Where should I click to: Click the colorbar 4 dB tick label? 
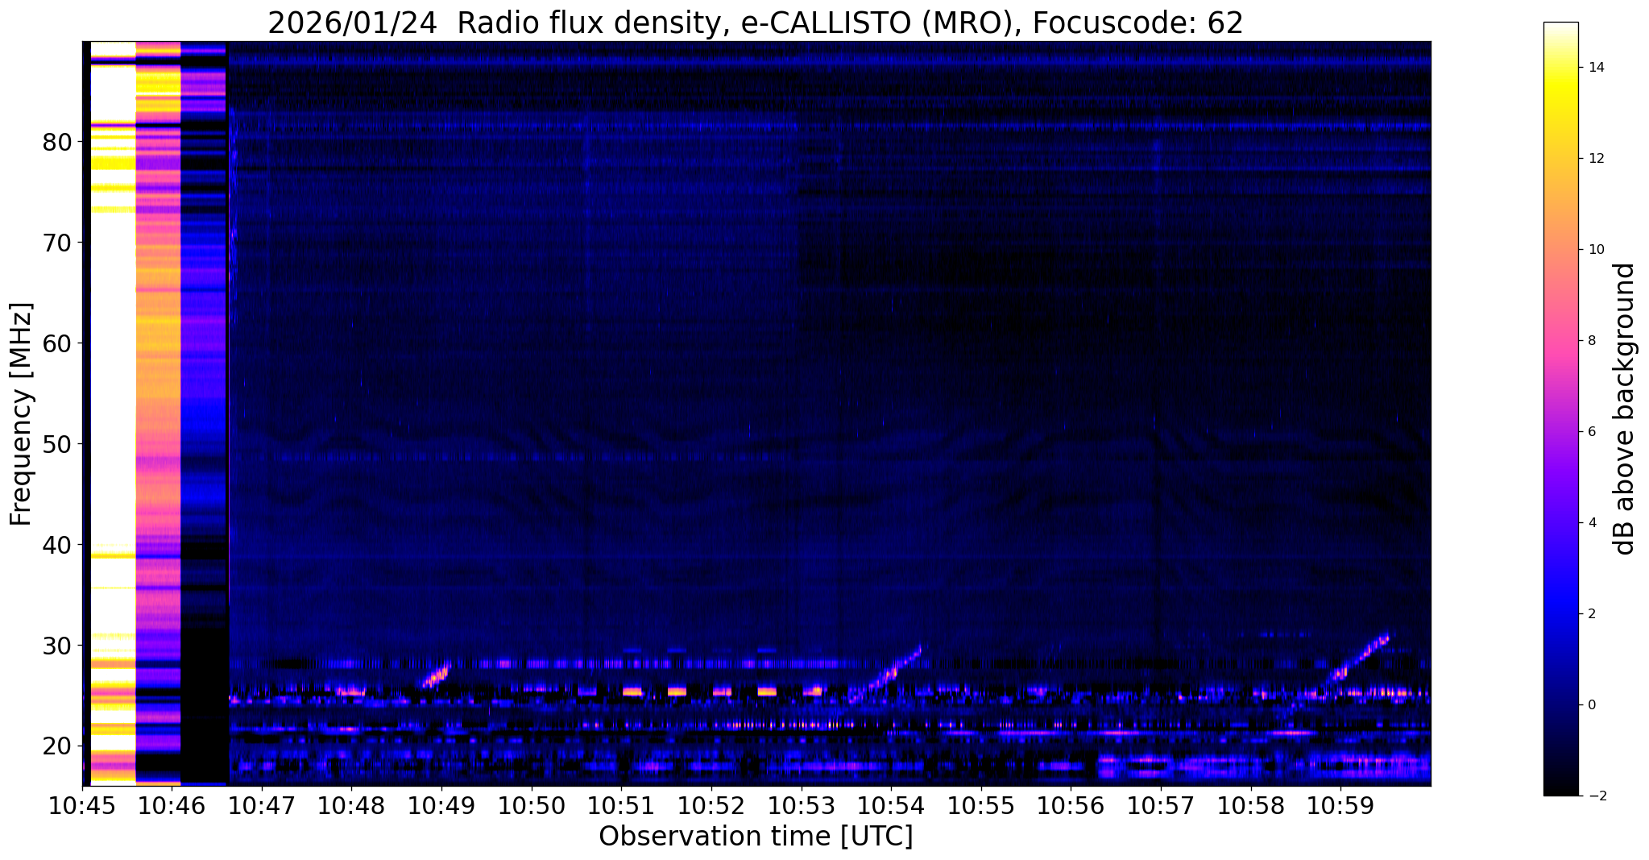point(1592,523)
